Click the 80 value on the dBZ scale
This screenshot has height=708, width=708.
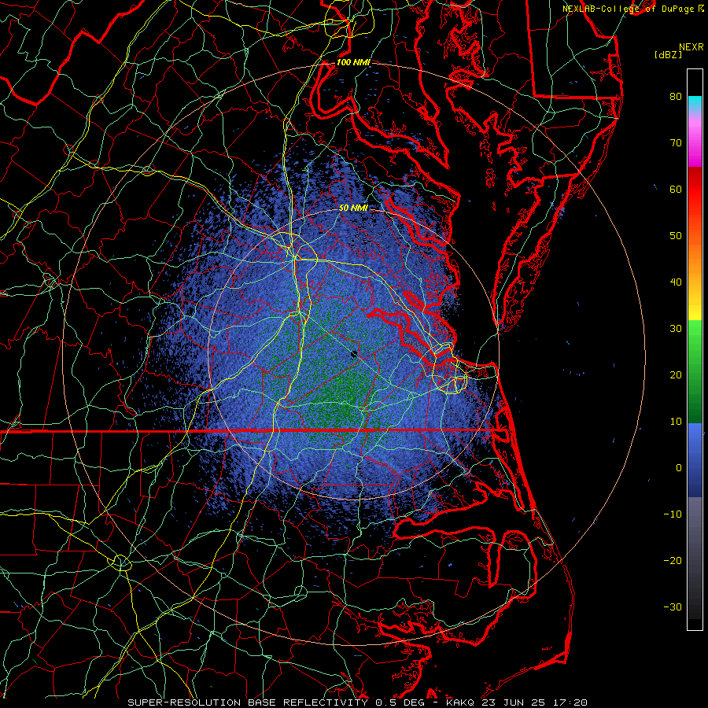coord(676,96)
